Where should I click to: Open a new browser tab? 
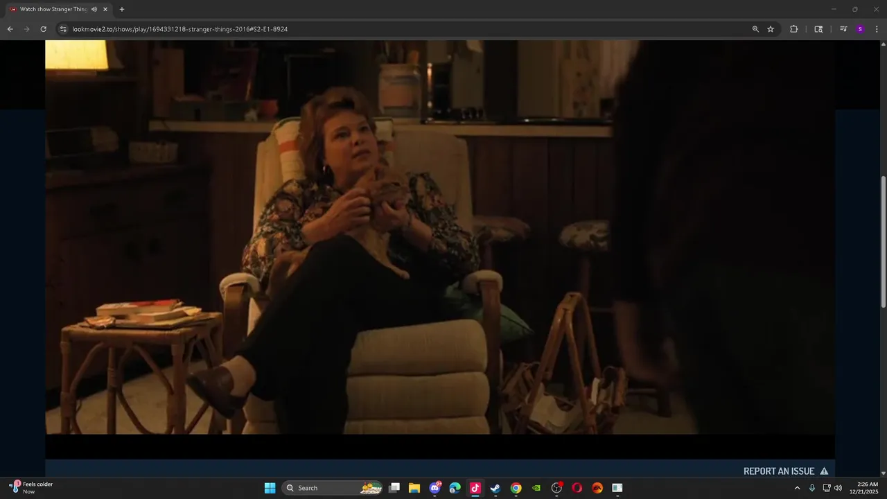pyautogui.click(x=122, y=10)
